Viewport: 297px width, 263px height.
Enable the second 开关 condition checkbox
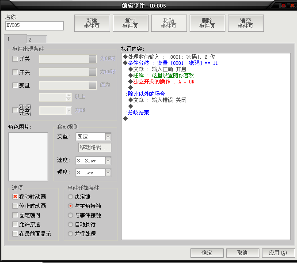(x=15, y=72)
